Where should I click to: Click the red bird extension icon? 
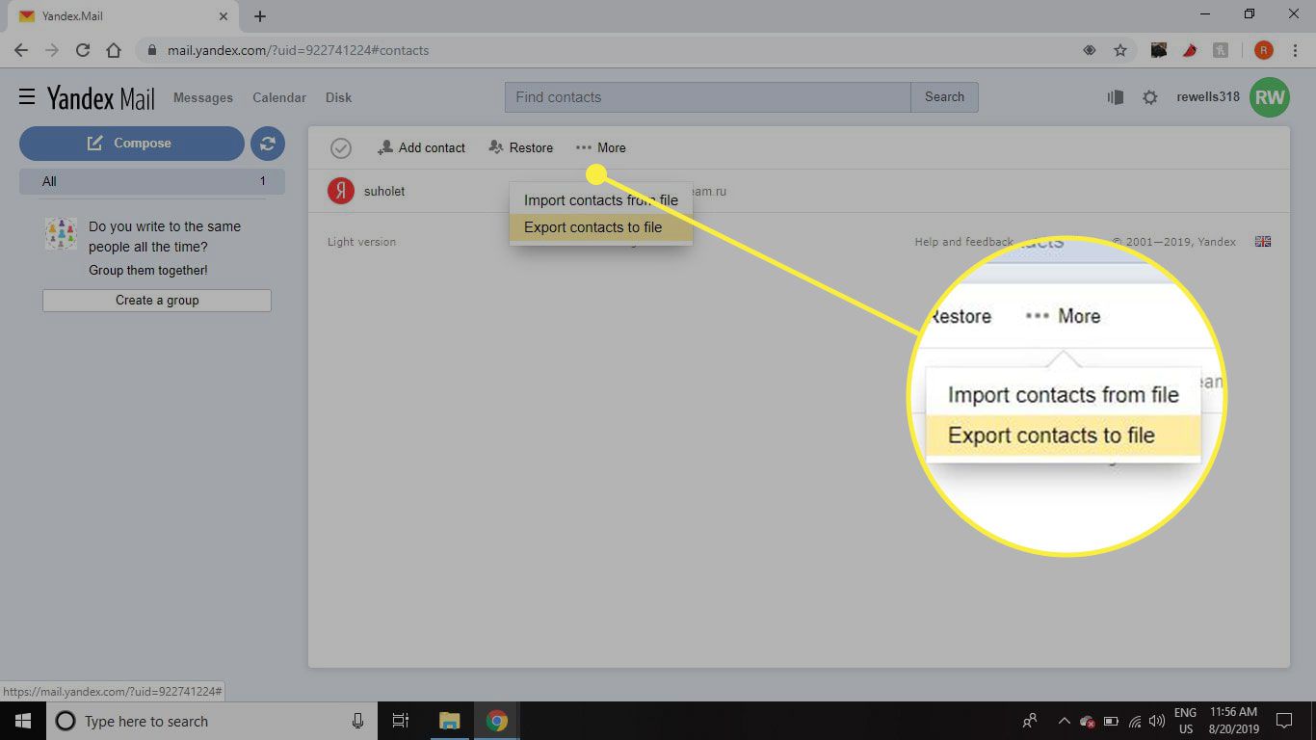pyautogui.click(x=1189, y=50)
